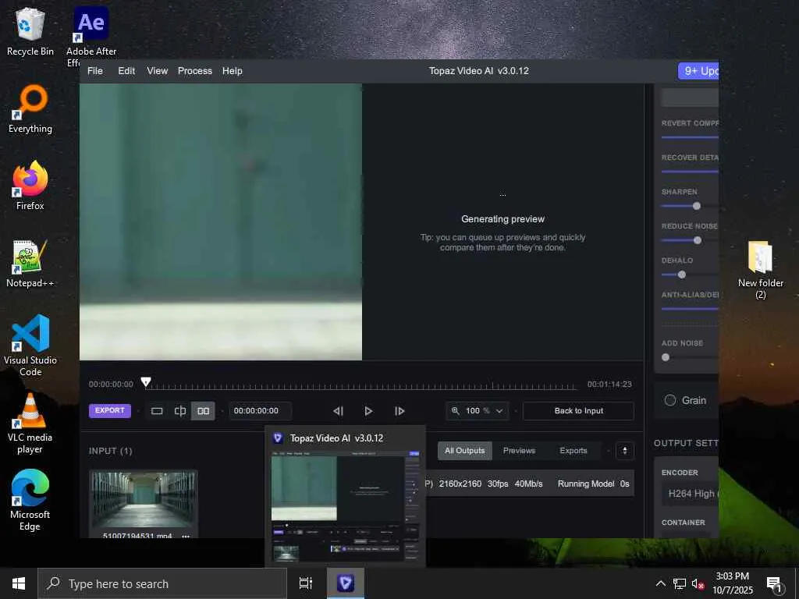
Task: Select the side-by-side view icon
Action: coord(204,411)
